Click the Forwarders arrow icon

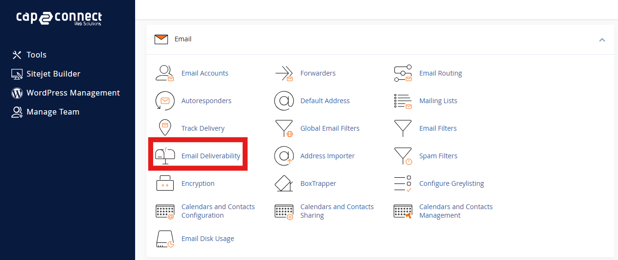284,73
